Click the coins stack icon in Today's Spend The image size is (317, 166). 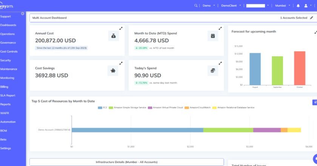(x=213, y=71)
